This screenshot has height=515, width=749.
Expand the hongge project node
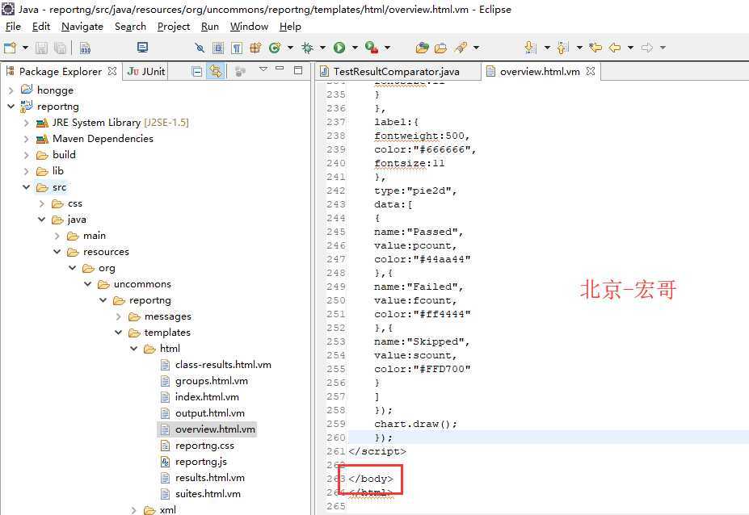point(11,90)
